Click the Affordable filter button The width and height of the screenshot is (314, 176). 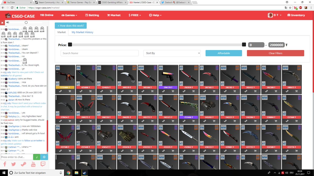coord(224,53)
